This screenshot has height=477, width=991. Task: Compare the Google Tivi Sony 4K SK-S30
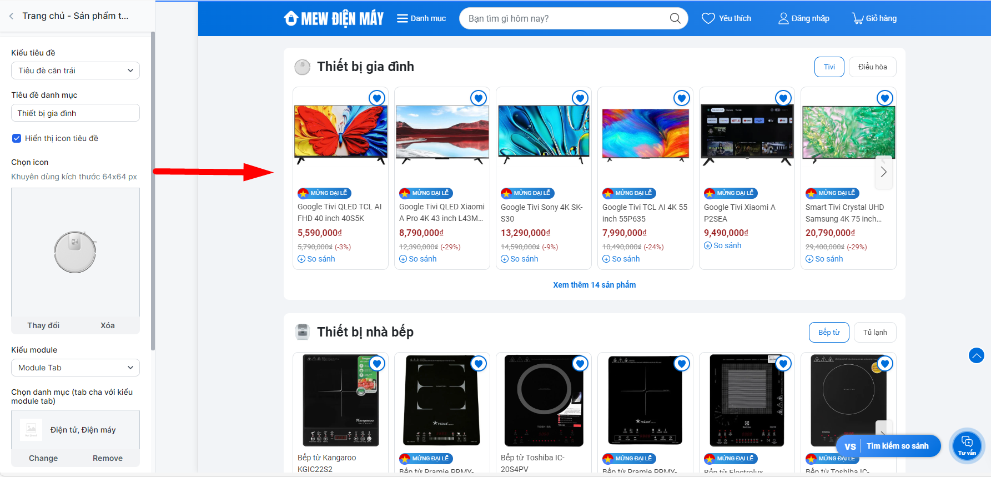[520, 259]
